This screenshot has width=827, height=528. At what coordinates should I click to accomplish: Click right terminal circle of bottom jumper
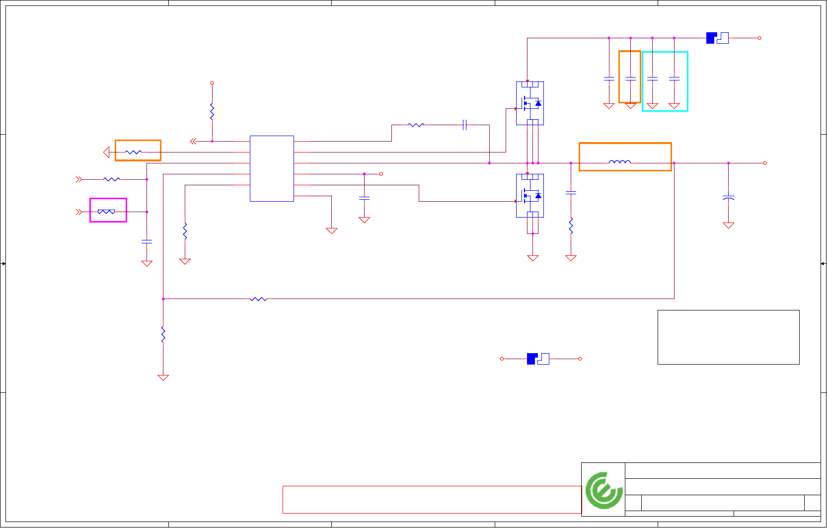point(580,359)
